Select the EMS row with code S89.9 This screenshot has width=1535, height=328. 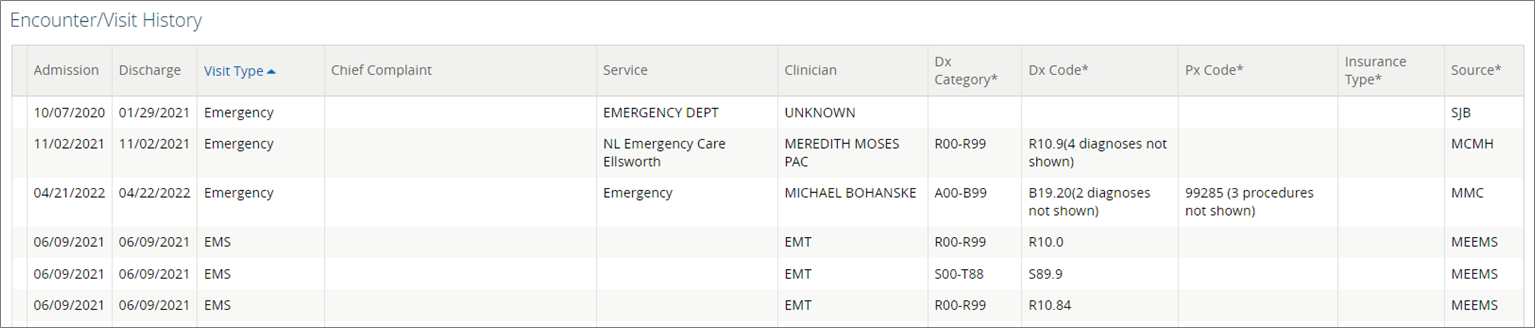point(1045,274)
